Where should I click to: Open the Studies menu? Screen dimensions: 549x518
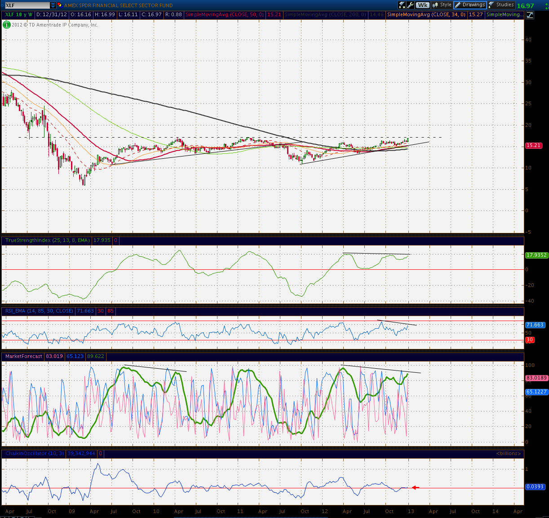501,5
